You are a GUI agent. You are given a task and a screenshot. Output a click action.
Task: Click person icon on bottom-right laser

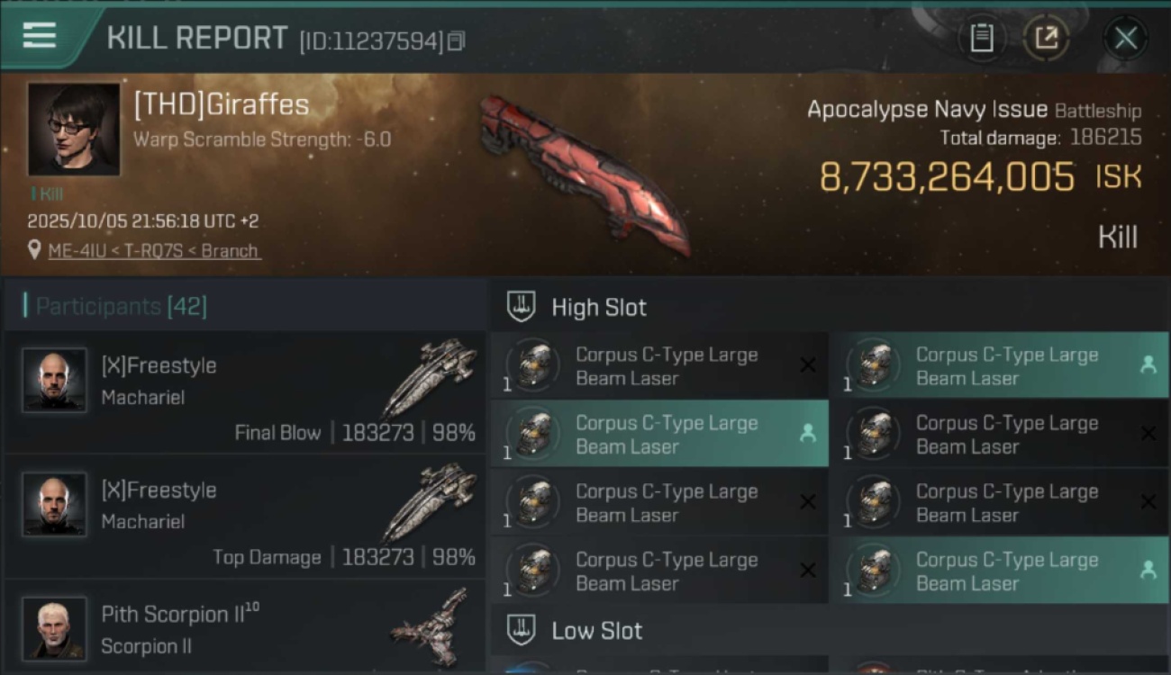[x=1148, y=570]
